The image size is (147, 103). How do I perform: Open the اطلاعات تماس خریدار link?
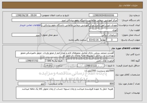pyautogui.click(x=30, y=25)
